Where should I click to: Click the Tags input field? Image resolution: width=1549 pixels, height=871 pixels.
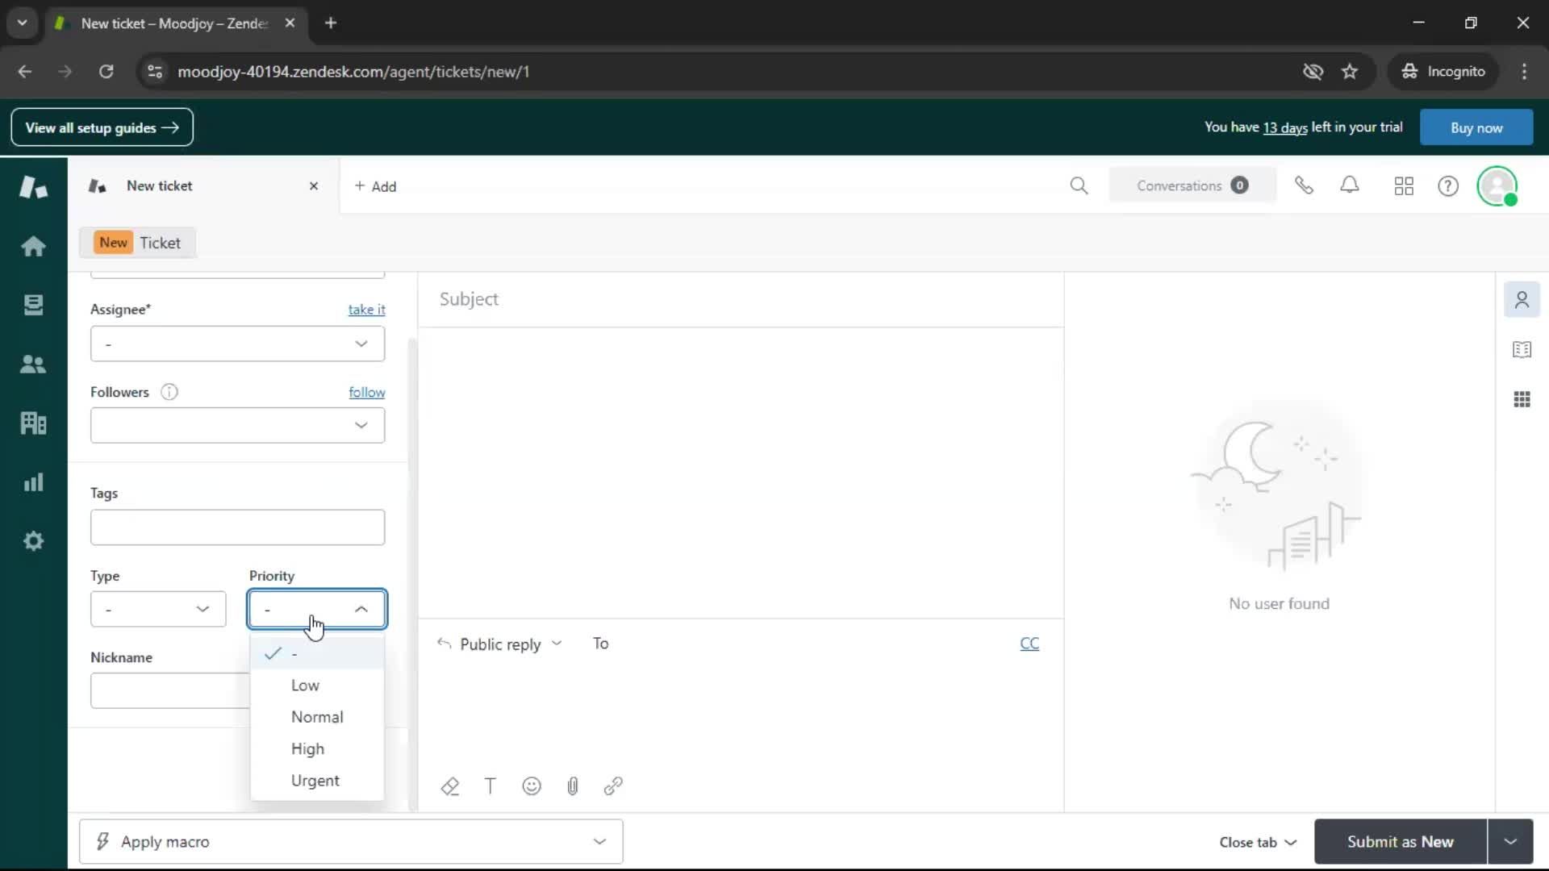[237, 527]
